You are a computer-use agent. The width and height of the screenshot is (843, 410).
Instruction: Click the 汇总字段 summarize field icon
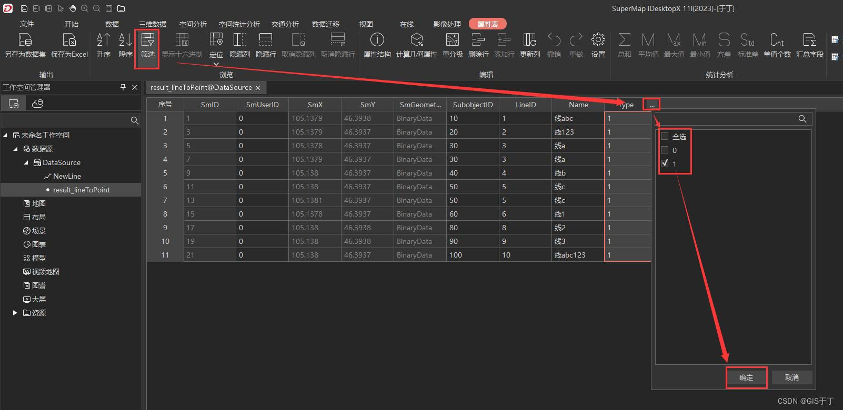[810, 40]
